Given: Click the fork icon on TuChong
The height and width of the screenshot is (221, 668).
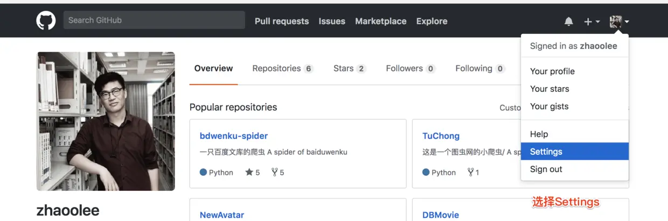Looking at the screenshot, I should [470, 173].
